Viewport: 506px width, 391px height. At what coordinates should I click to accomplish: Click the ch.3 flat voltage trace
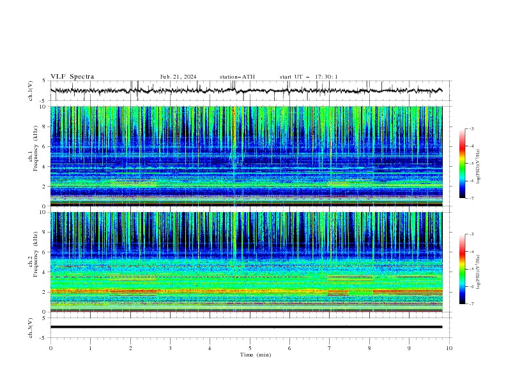(246, 327)
